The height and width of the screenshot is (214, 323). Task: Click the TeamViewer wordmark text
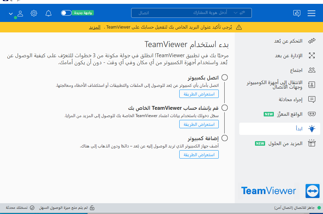(269, 191)
